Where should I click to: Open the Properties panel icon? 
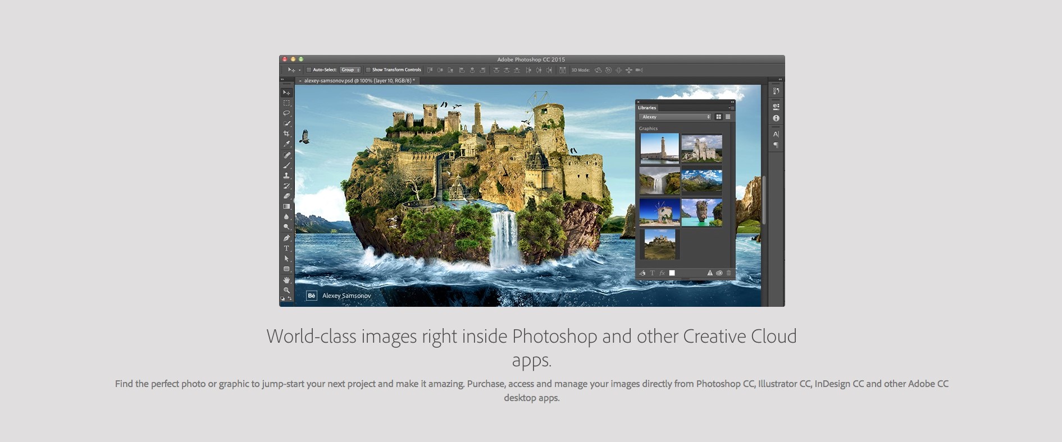tap(776, 107)
